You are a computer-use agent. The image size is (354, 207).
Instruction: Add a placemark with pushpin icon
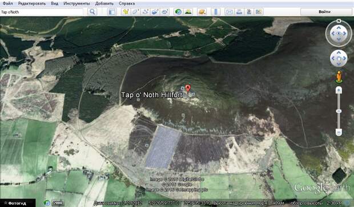(126, 12)
